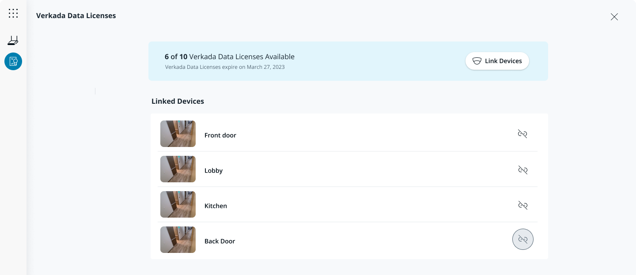
Task: Select the Front door device name
Action: pyautogui.click(x=220, y=136)
